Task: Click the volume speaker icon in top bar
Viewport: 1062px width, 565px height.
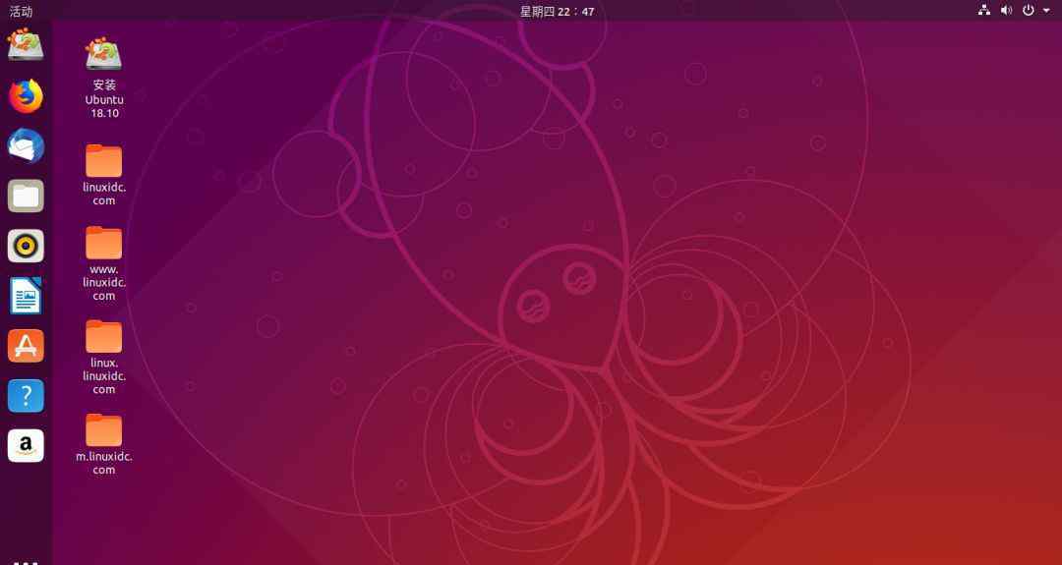Action: click(1007, 10)
